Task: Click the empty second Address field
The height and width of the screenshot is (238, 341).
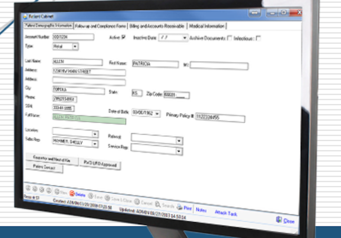Action: pyautogui.click(x=89, y=81)
